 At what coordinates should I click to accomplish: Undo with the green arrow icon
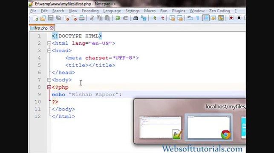[118, 18]
